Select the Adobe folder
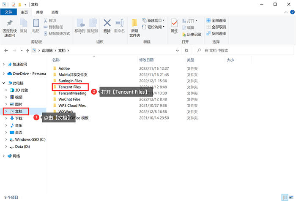This screenshot has height=201, width=296. [64, 68]
